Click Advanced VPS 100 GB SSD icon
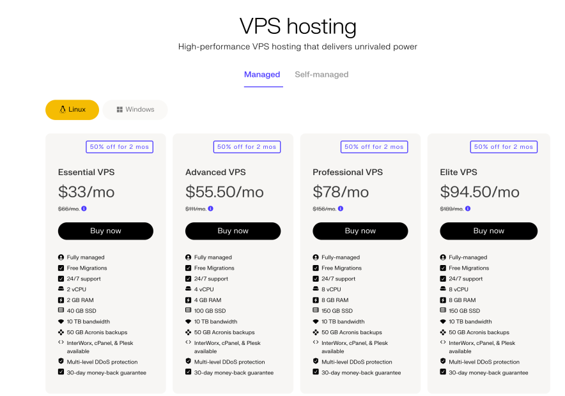565x396 pixels. [189, 311]
